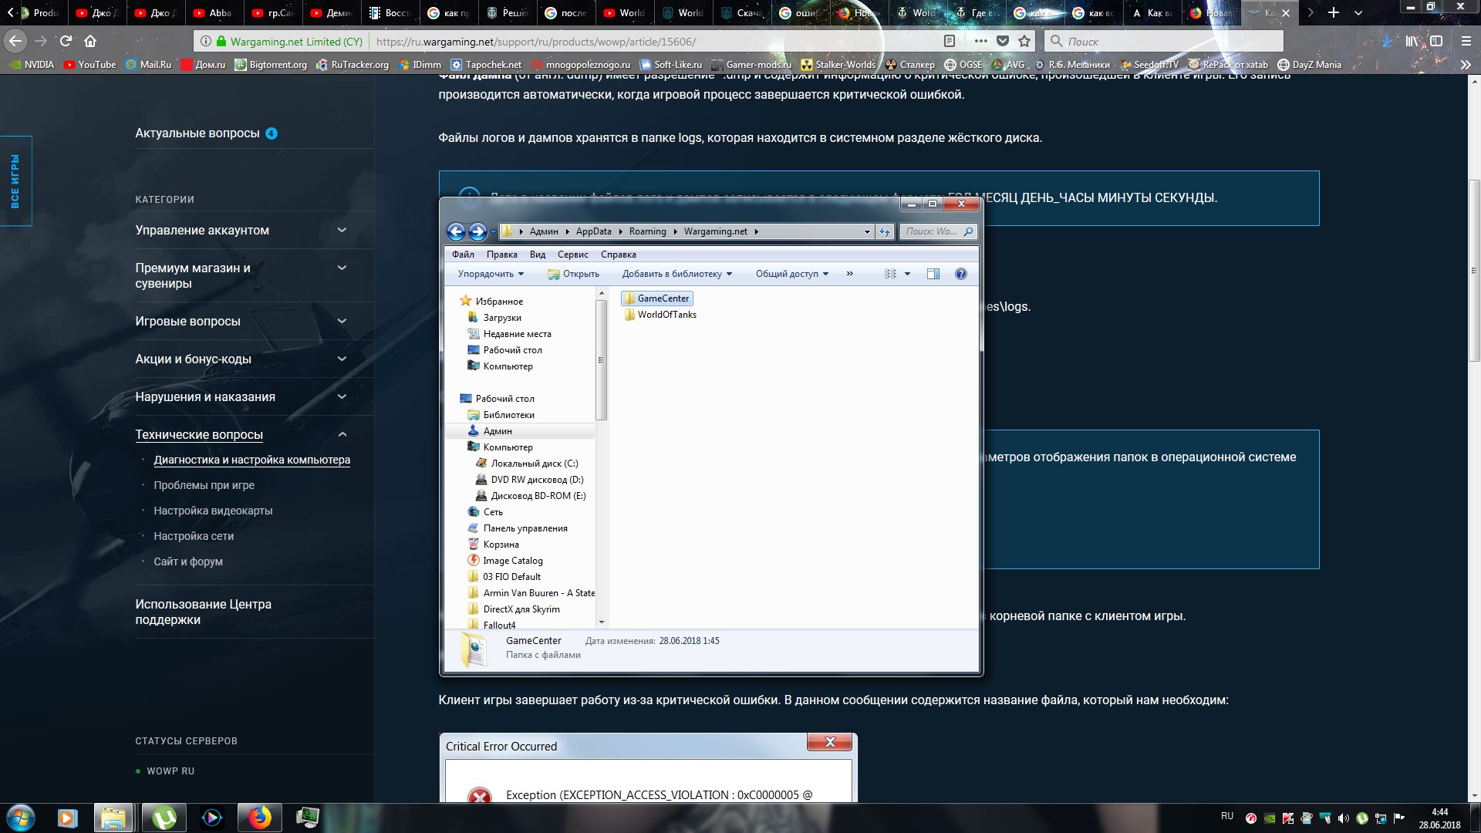The image size is (1481, 833).
Task: Select the WorldOfTanks folder
Action: click(x=666, y=315)
